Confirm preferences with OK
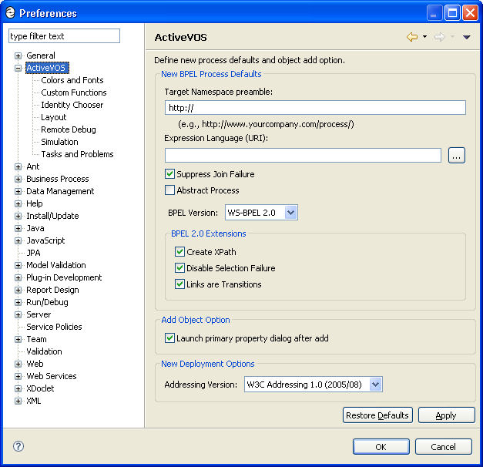Screen dimensions: 483x467 pyautogui.click(x=381, y=447)
